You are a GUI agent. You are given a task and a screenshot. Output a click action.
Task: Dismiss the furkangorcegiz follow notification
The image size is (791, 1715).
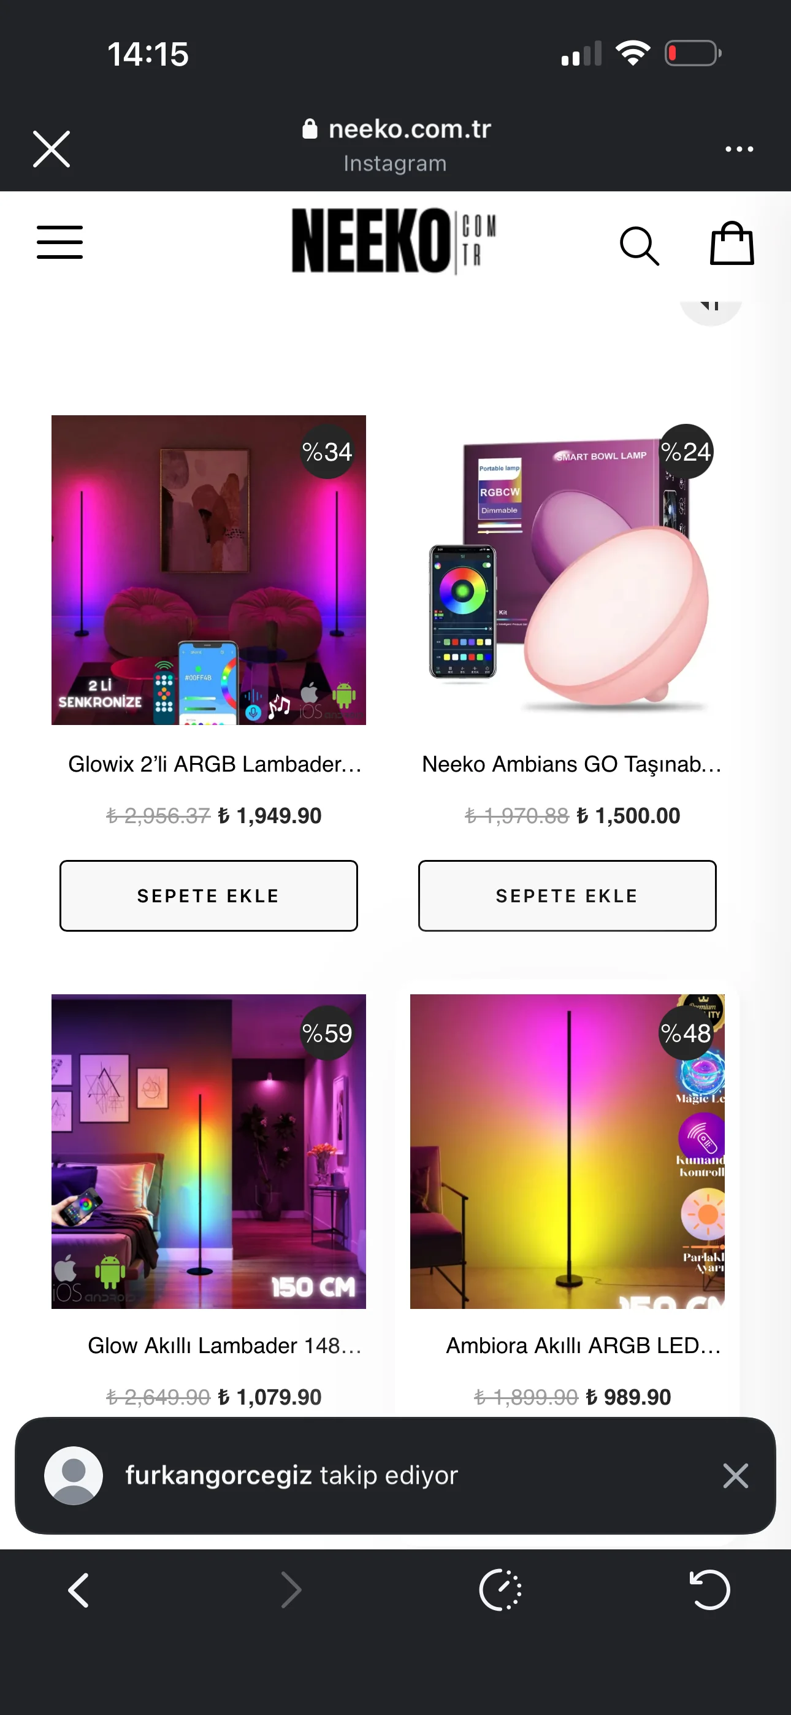click(x=736, y=1475)
